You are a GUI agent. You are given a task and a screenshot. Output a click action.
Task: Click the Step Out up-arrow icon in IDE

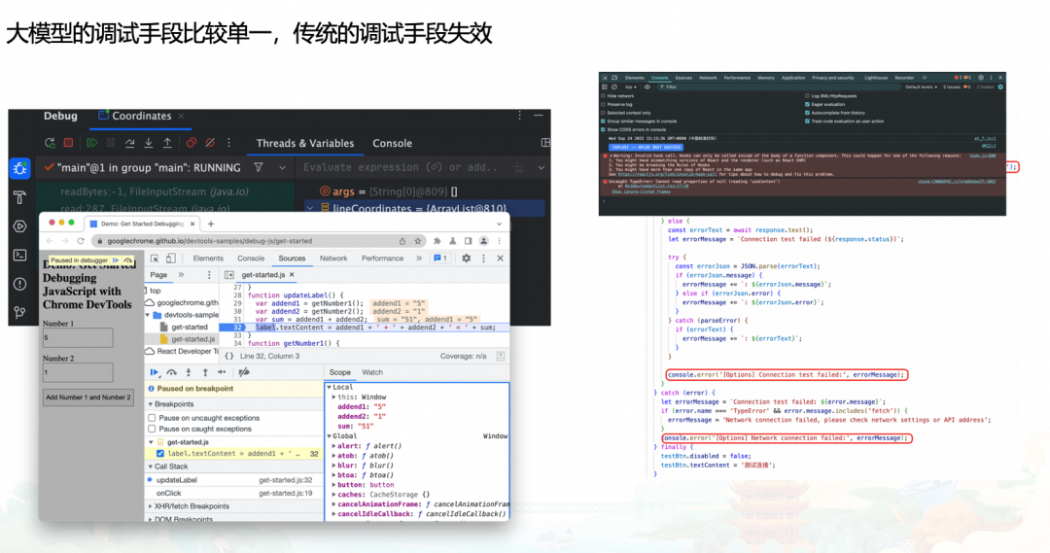[x=167, y=143]
